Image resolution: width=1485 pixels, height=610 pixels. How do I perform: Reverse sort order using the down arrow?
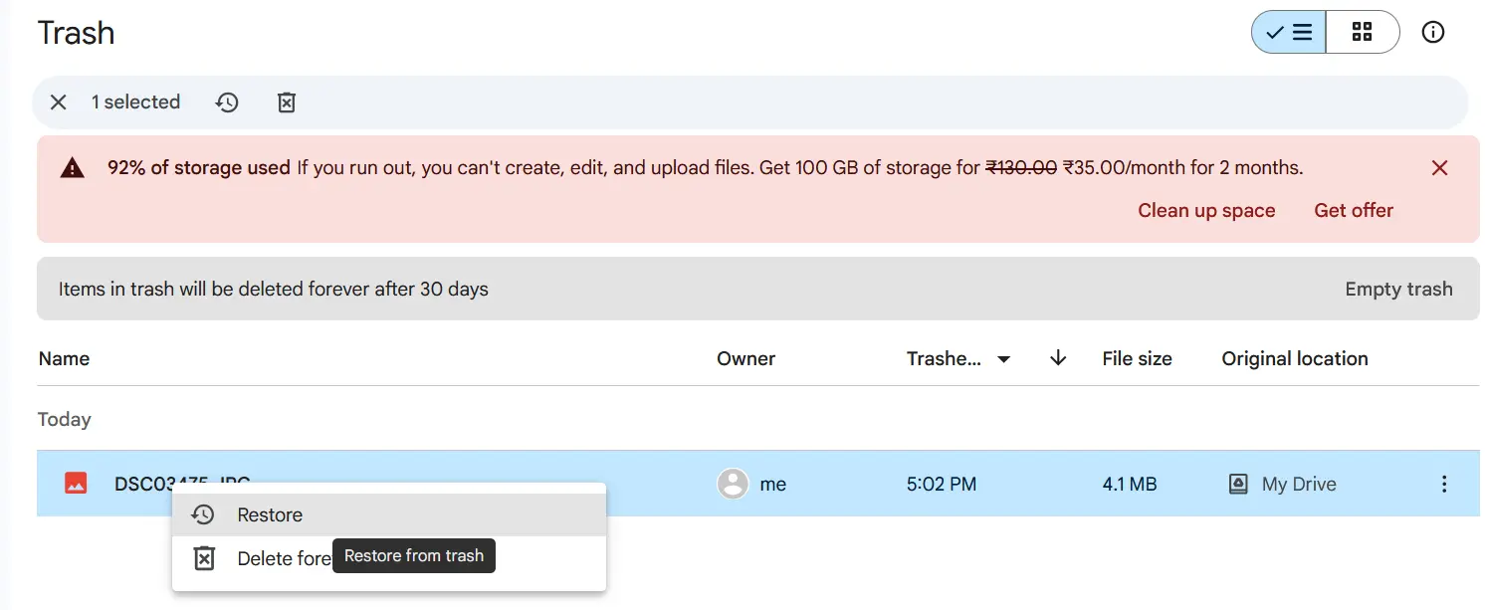1057,358
